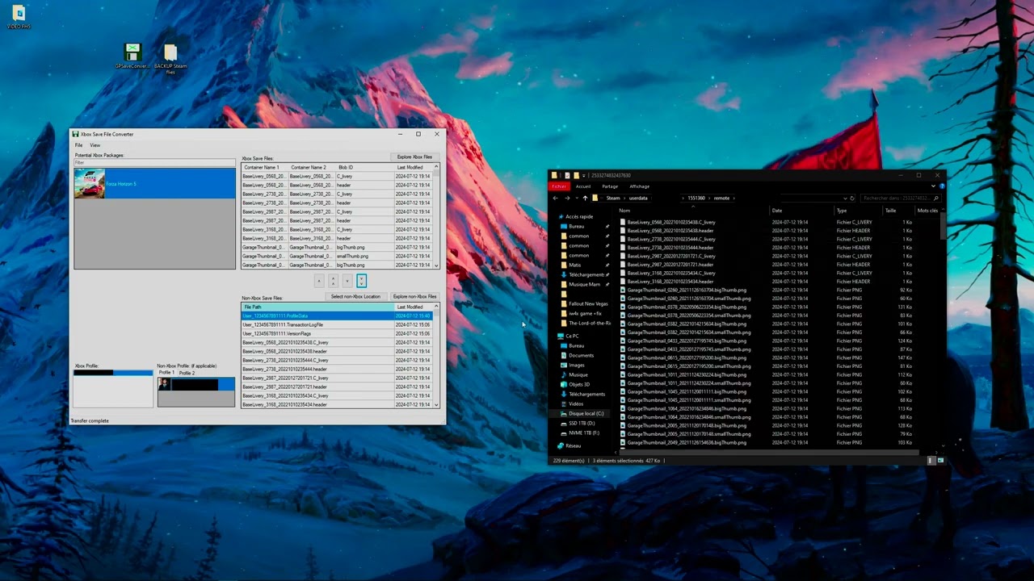Click Explore non-Xbox Files button

414,297
